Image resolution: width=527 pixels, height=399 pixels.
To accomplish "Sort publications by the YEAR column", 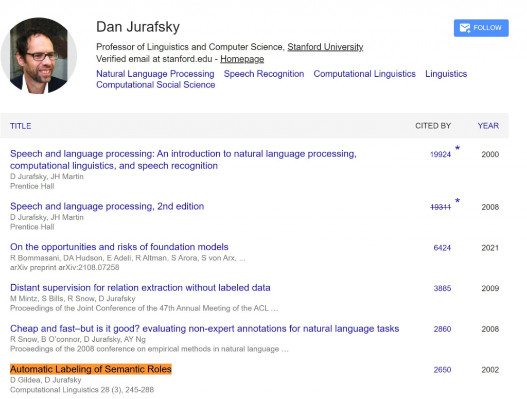I will coord(488,126).
